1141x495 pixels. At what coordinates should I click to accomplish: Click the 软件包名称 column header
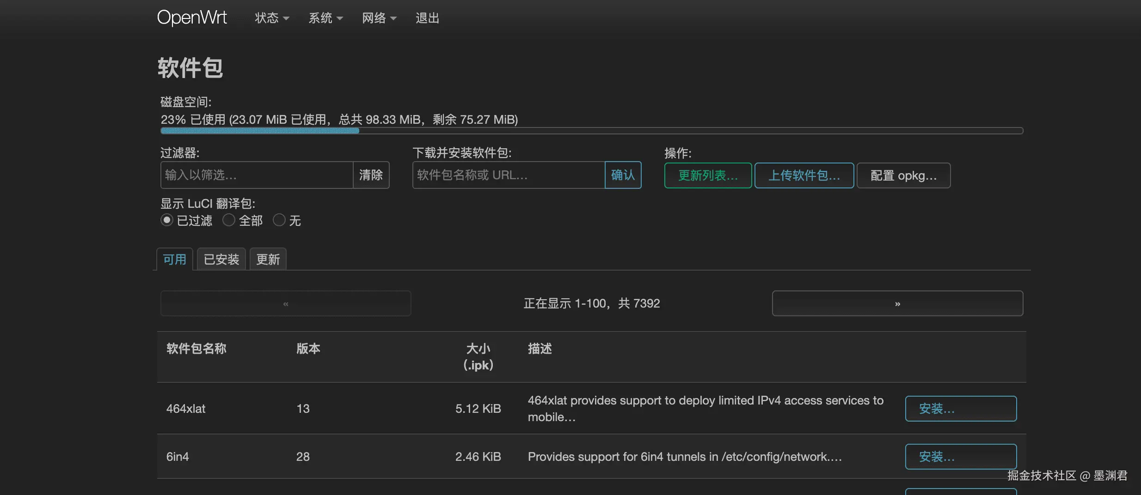tap(196, 349)
